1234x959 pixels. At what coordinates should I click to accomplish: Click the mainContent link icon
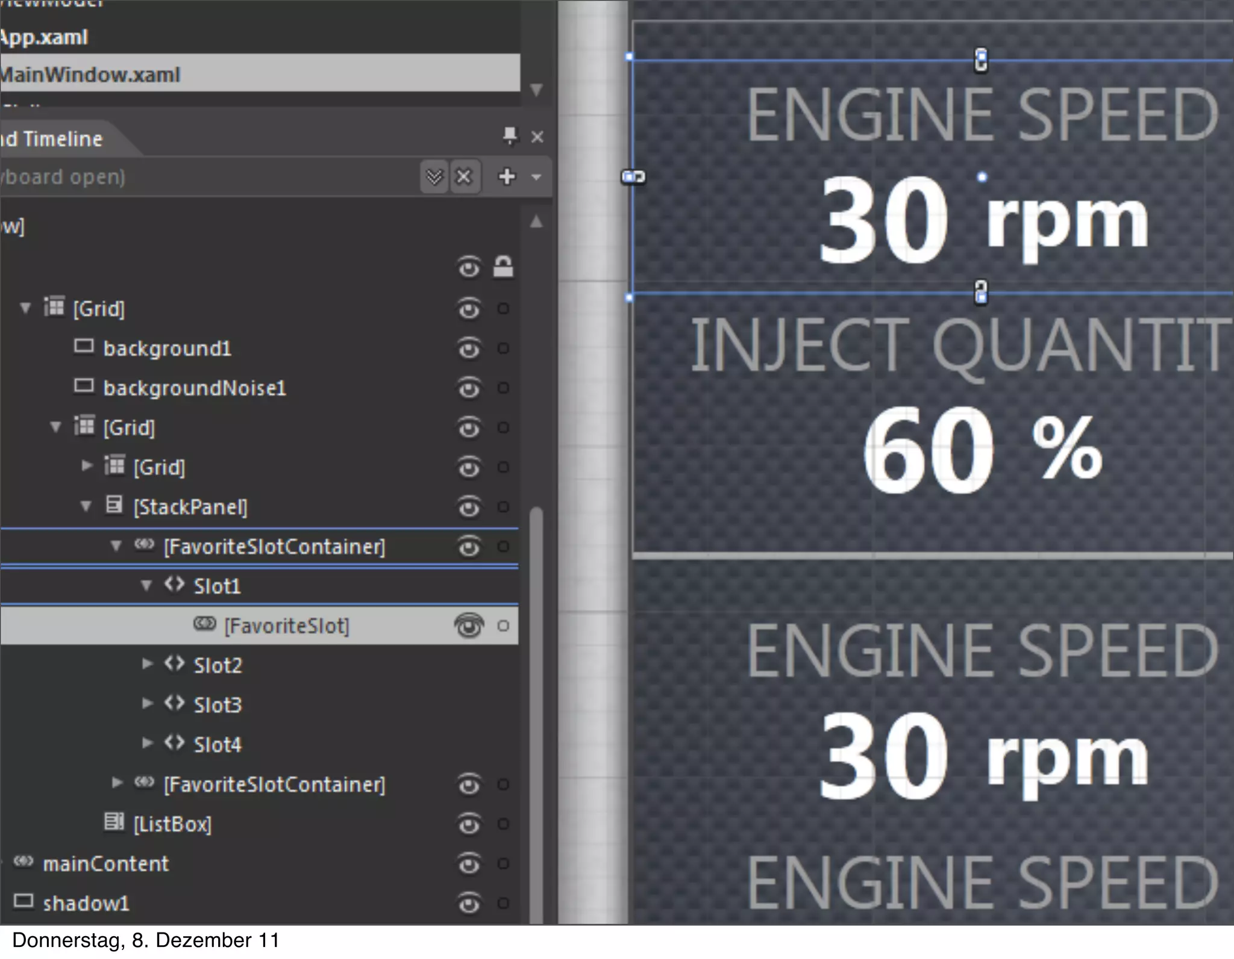(x=23, y=861)
